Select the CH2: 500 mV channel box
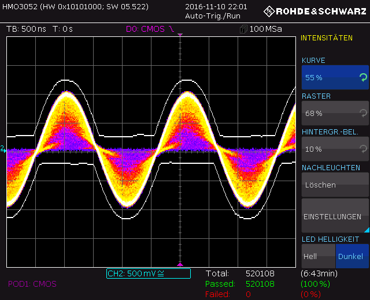Viewport: 370px width, 300px height. [x=149, y=273]
